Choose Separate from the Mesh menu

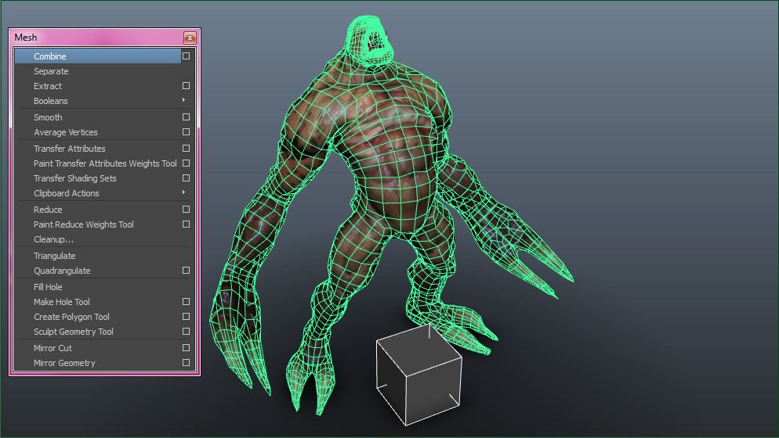[x=51, y=71]
